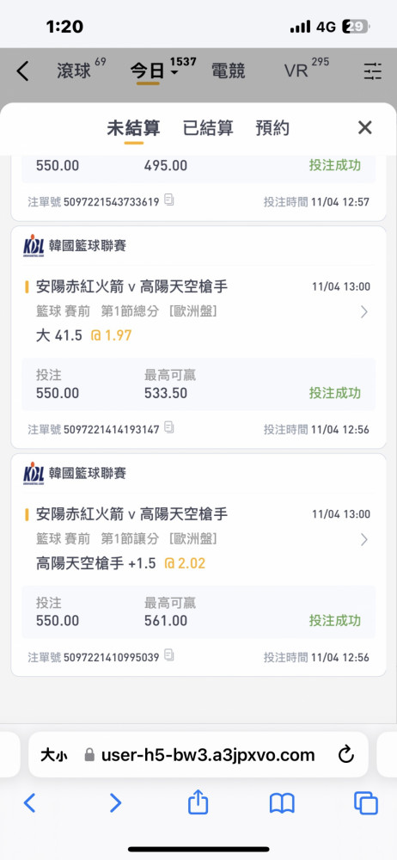Open Safari bookmarks book icon
This screenshot has width=397, height=860.
[x=282, y=803]
